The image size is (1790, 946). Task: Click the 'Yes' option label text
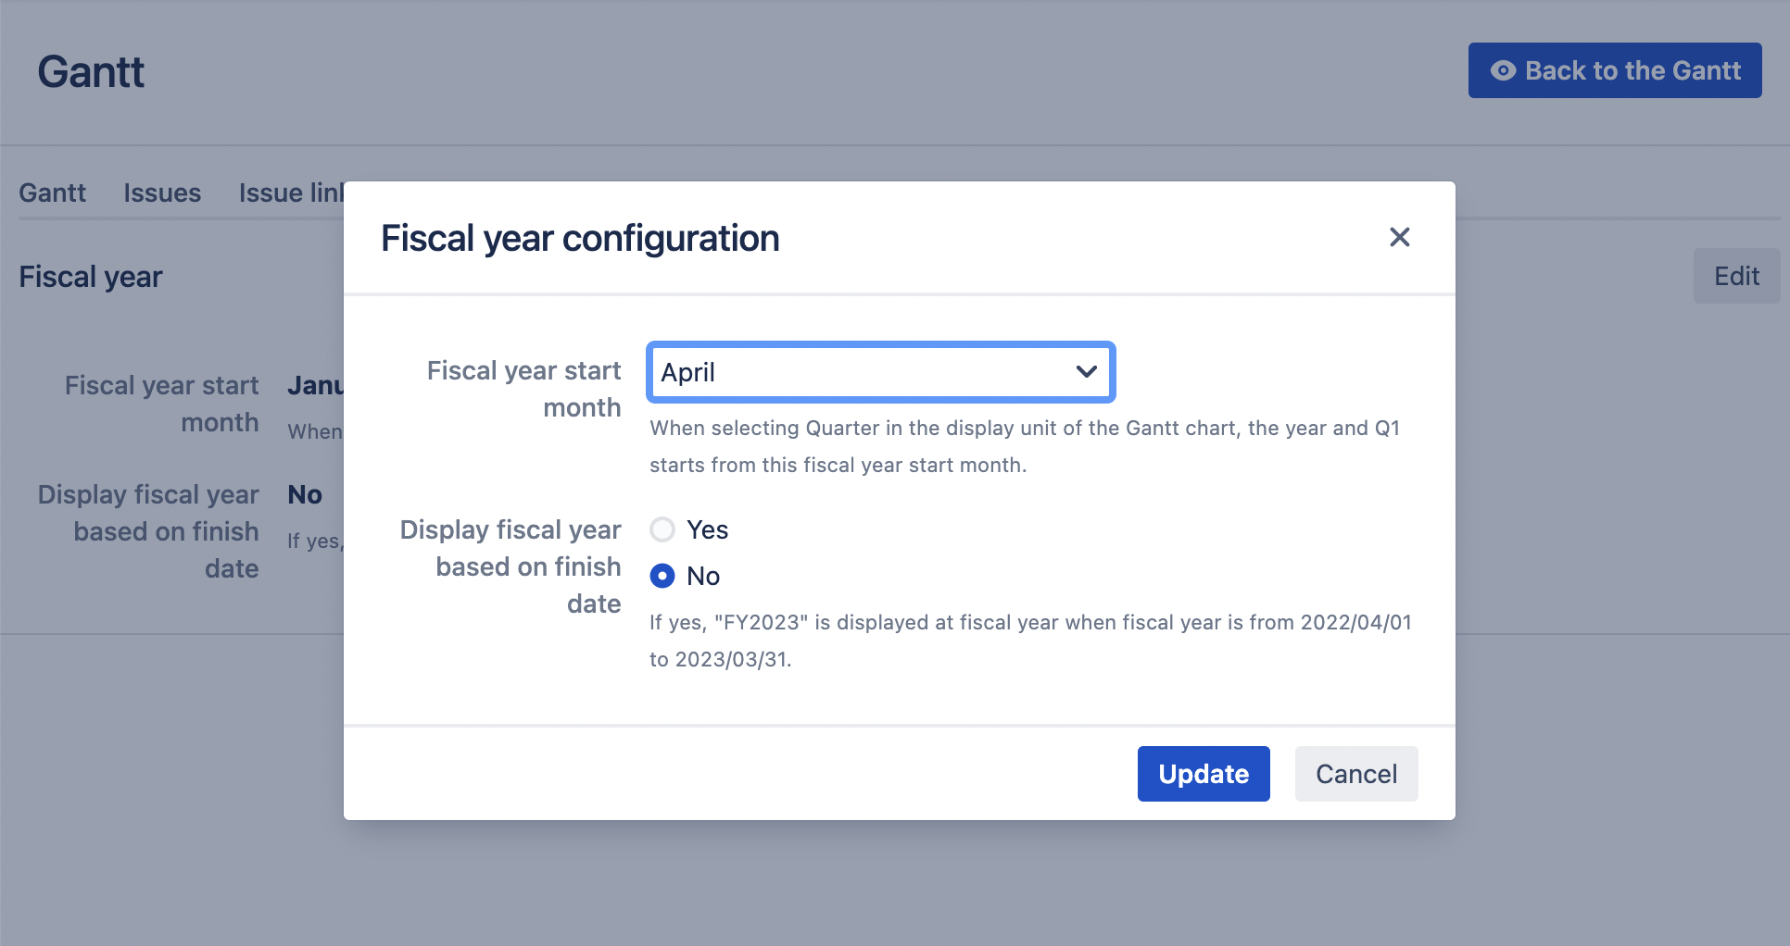tap(707, 529)
